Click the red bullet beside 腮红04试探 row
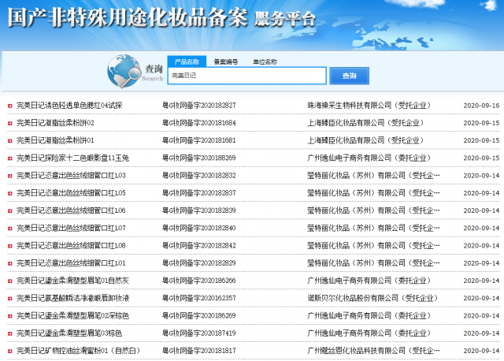 (x=9, y=106)
